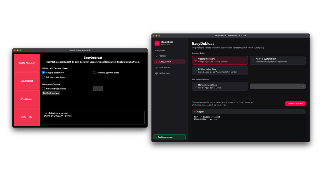The width and height of the screenshot is (322, 181).
Task: Click the output text box in the red-sidebar window
Action: tap(93, 118)
